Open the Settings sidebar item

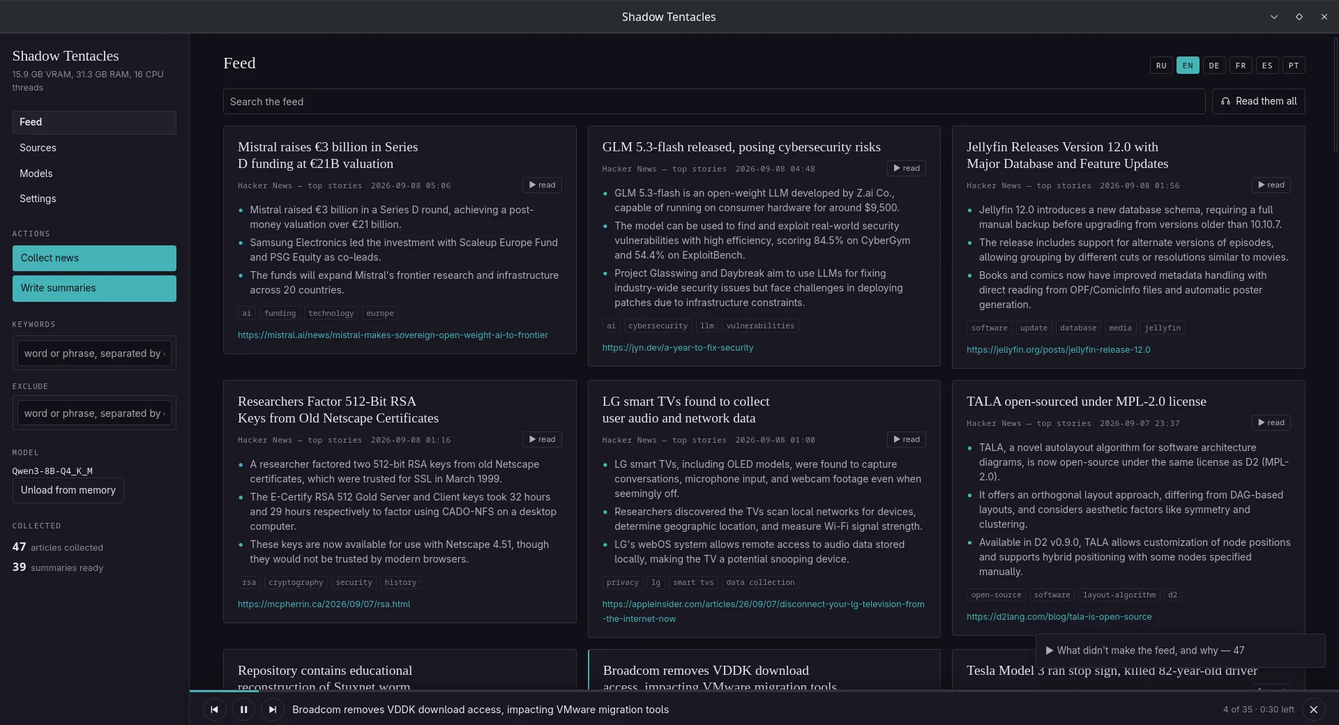(94, 199)
